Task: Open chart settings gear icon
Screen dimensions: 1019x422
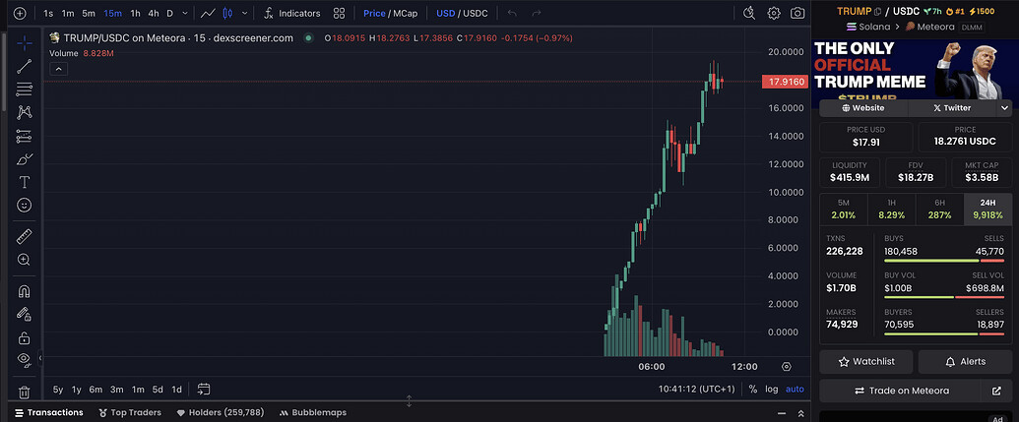Action: pyautogui.click(x=773, y=13)
